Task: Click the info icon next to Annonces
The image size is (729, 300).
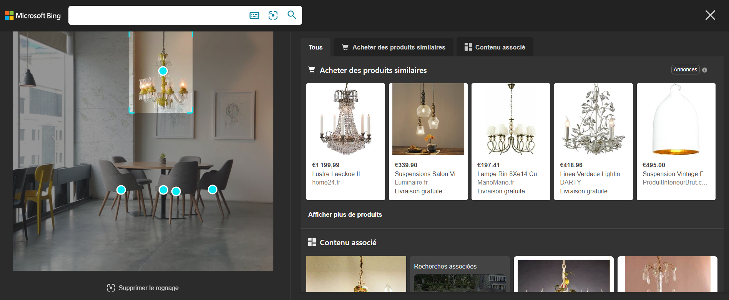Action: click(704, 70)
